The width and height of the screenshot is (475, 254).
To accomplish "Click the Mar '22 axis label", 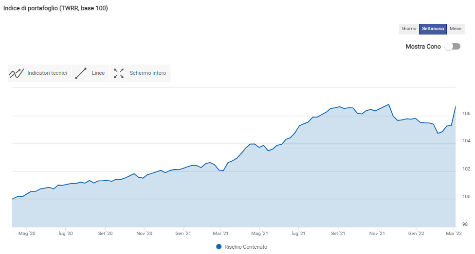I will coord(453,234).
